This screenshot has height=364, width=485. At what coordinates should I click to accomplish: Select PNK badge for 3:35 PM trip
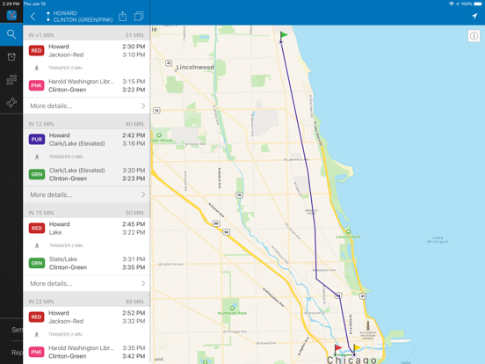(x=37, y=352)
